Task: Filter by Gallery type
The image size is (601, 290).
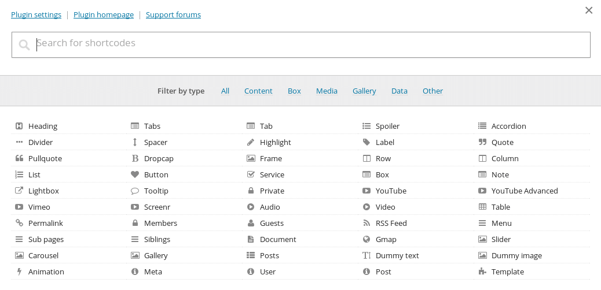Action: [x=364, y=91]
